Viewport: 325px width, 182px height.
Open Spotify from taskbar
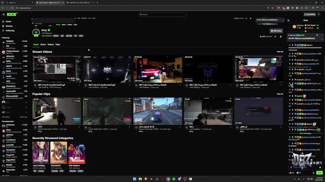[x=174, y=179]
